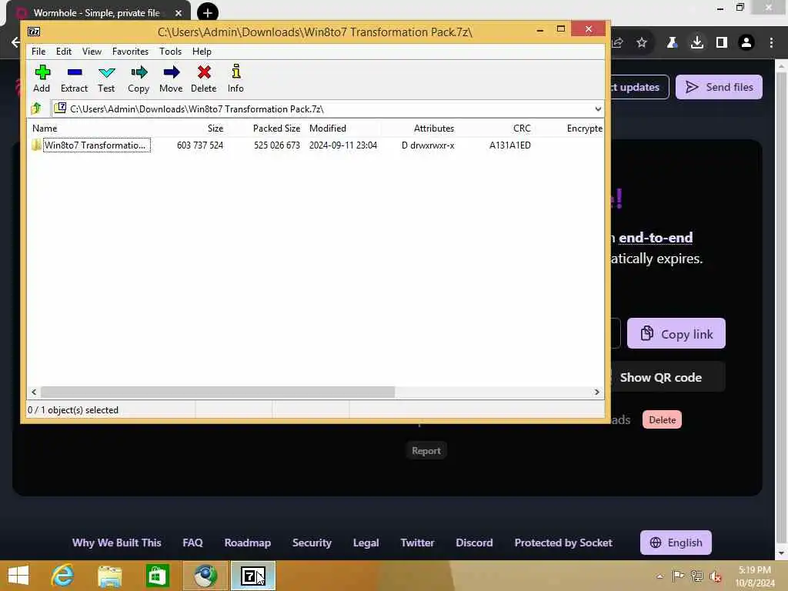Open a new browser tab with plus

click(x=208, y=12)
